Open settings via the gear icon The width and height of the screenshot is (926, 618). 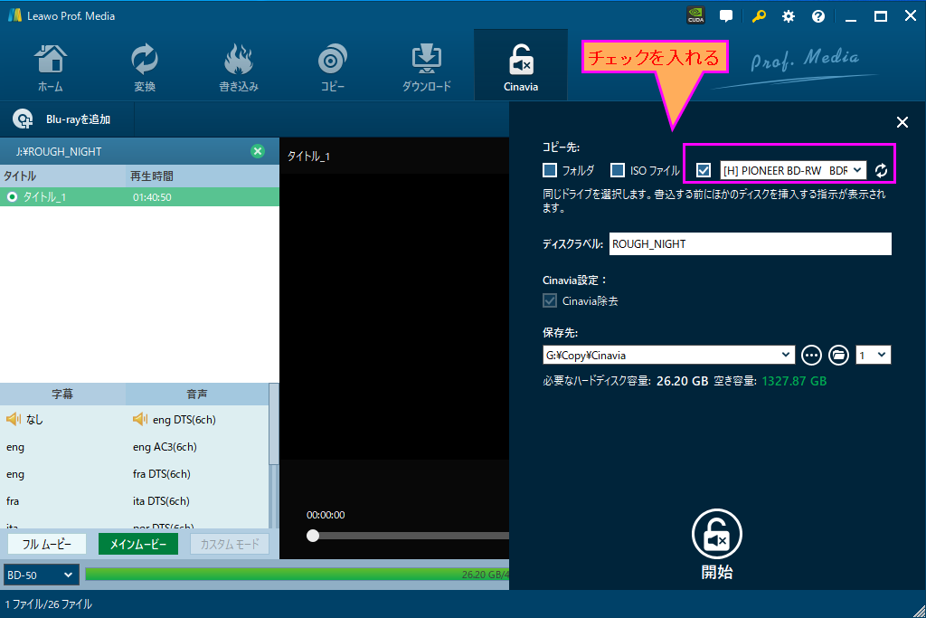[x=789, y=16]
